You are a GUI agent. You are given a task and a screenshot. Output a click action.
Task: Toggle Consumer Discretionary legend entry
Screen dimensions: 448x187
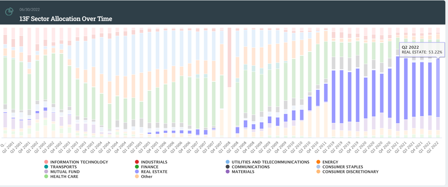350,172
